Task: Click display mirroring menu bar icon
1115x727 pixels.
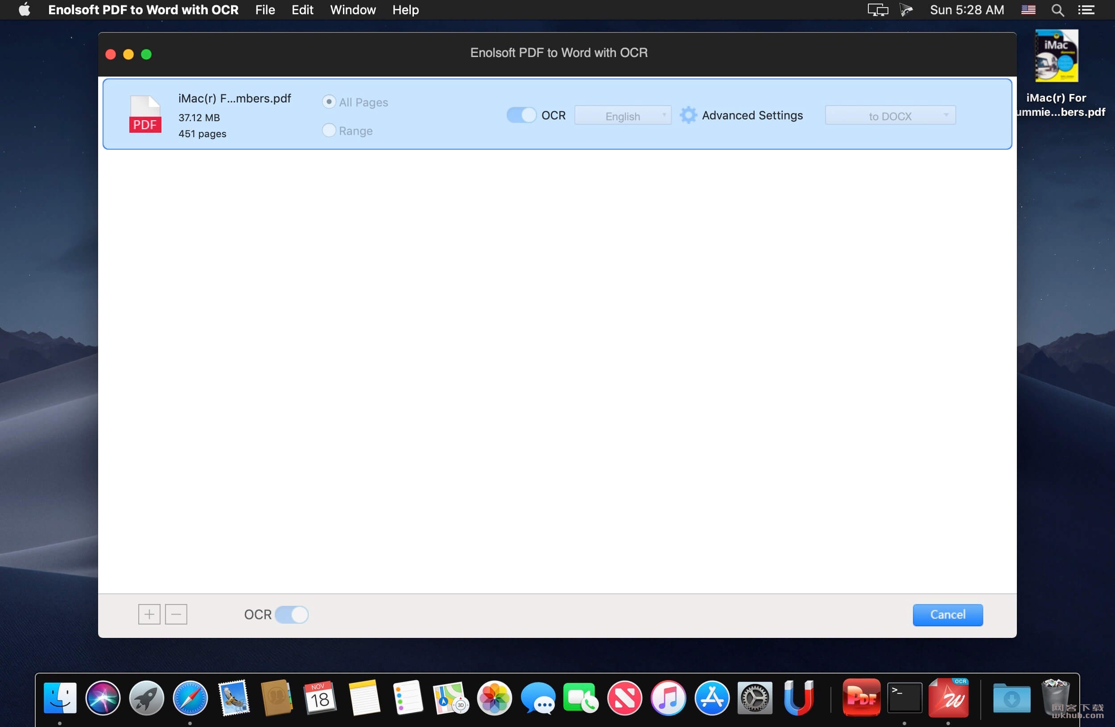Action: (877, 10)
